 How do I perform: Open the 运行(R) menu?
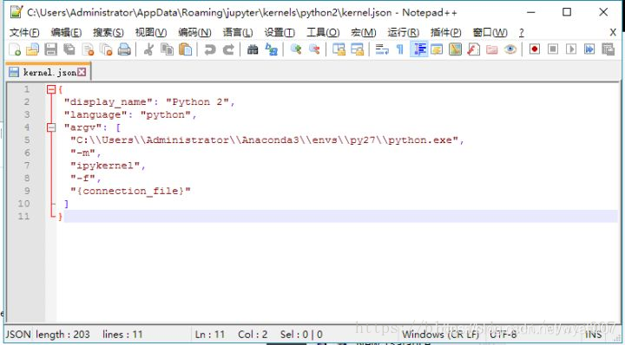pyautogui.click(x=404, y=33)
